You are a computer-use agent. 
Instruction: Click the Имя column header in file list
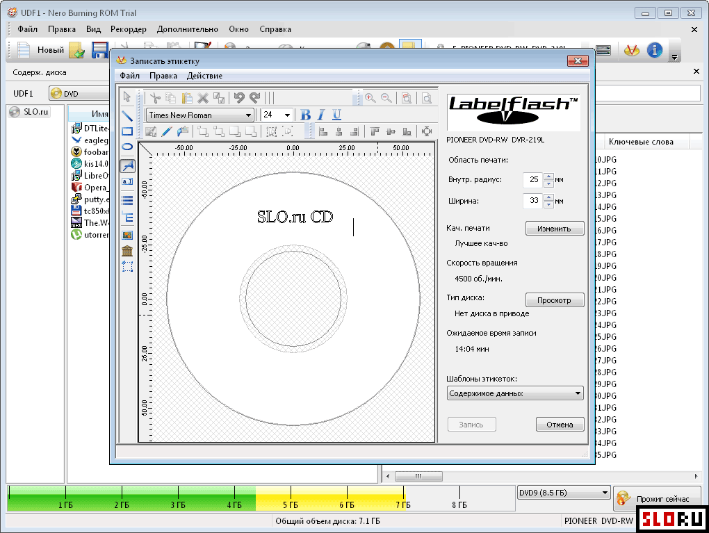[100, 113]
